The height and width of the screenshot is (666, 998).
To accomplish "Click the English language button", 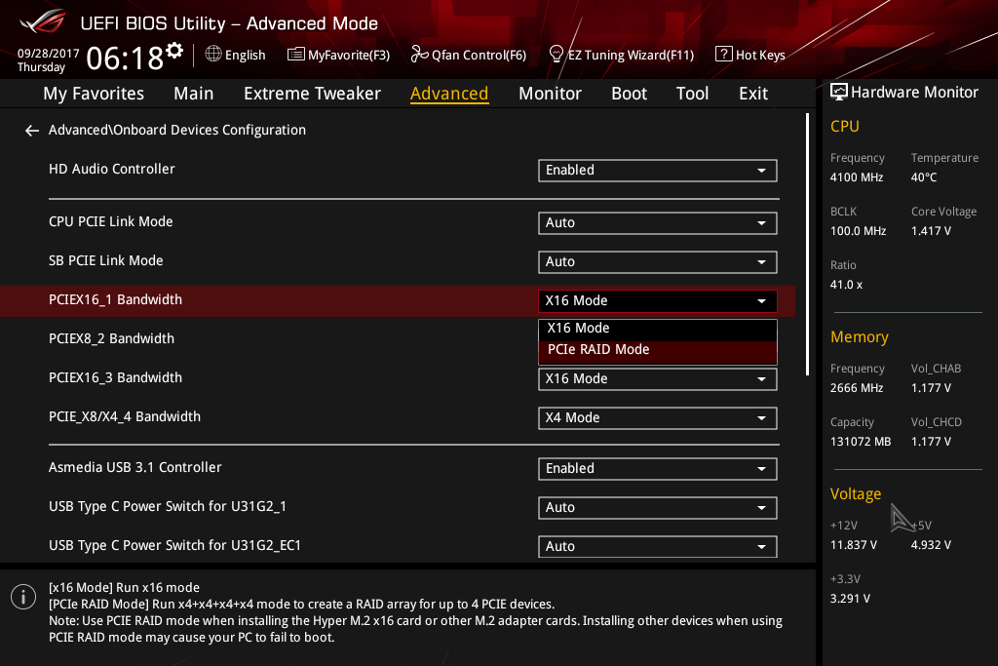I will 245,56.
